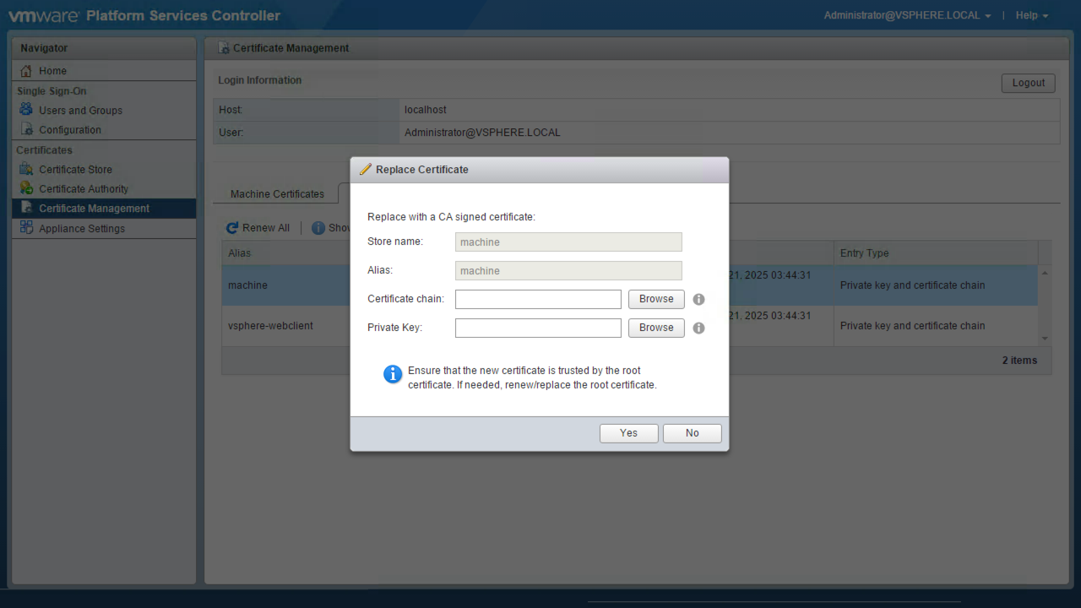1081x608 pixels.
Task: Click the Appliance Settings icon
Action: coord(26,228)
